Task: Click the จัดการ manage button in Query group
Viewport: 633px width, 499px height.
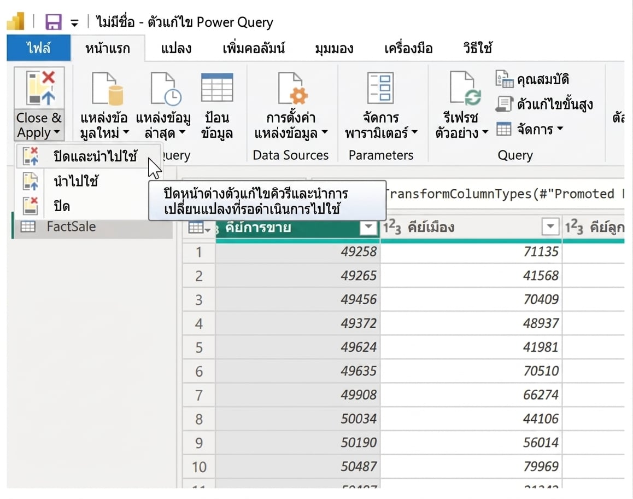Action: pyautogui.click(x=529, y=129)
